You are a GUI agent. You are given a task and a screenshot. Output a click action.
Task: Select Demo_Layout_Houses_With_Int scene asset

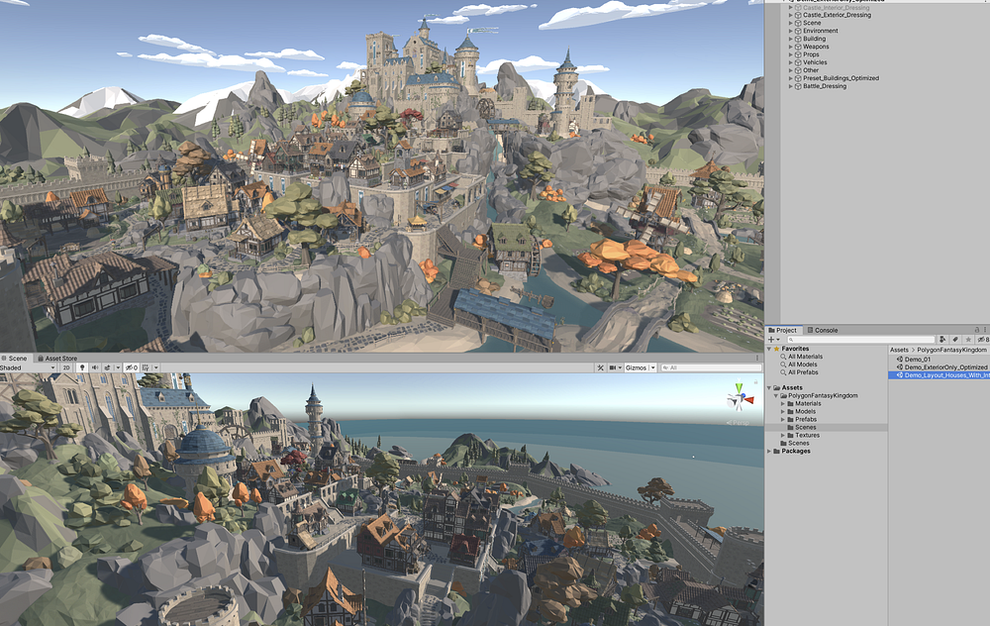[x=946, y=375]
